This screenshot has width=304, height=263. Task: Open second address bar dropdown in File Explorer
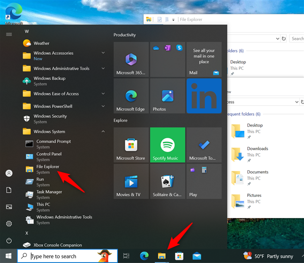[x=296, y=102]
